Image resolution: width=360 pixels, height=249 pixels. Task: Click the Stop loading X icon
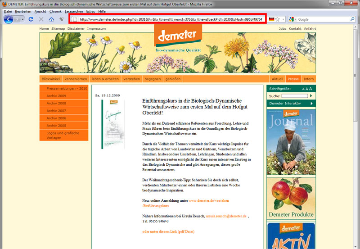click(x=41, y=19)
